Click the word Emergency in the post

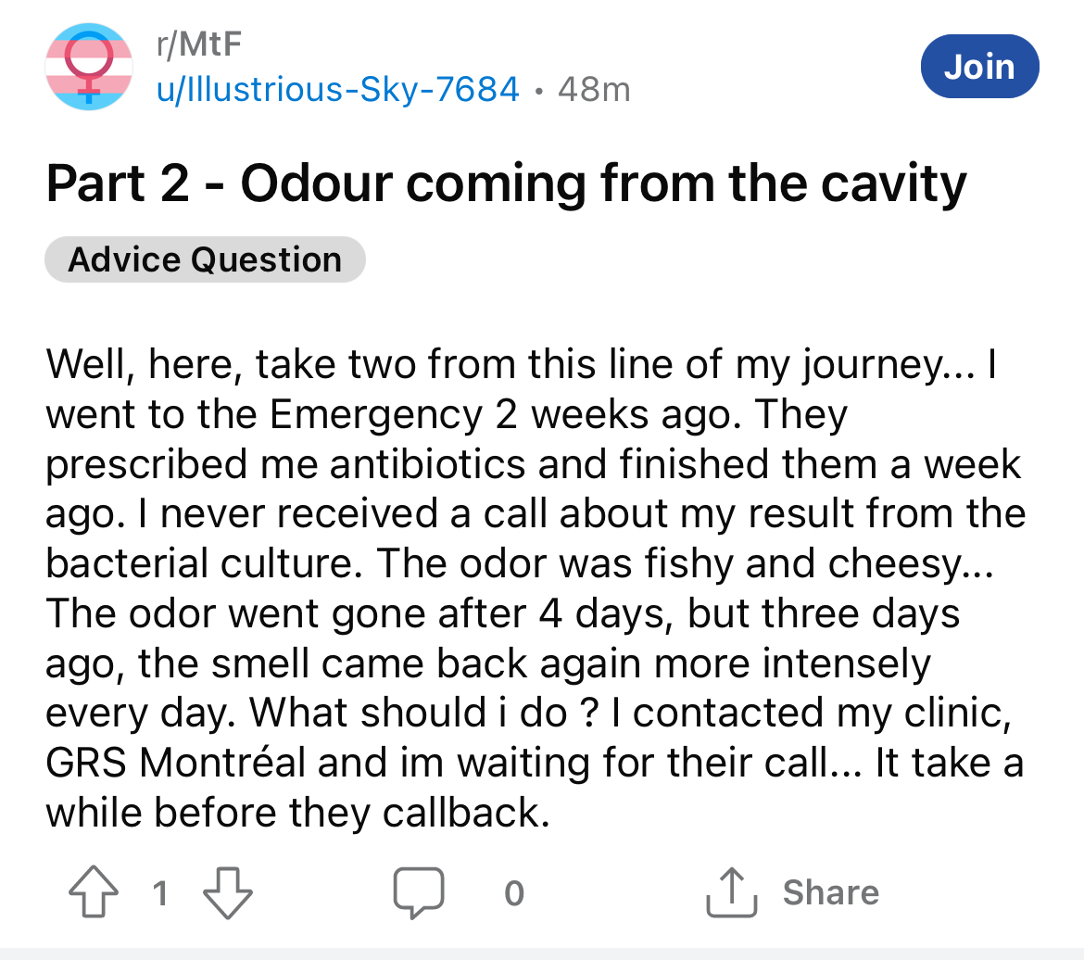tap(375, 414)
